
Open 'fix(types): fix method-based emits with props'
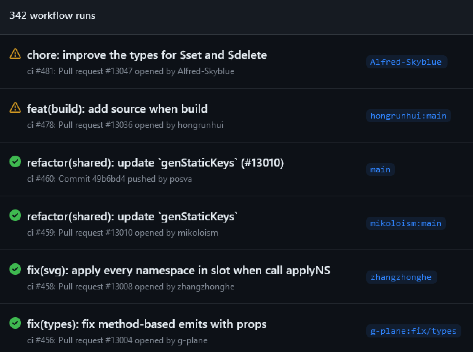[147, 324]
